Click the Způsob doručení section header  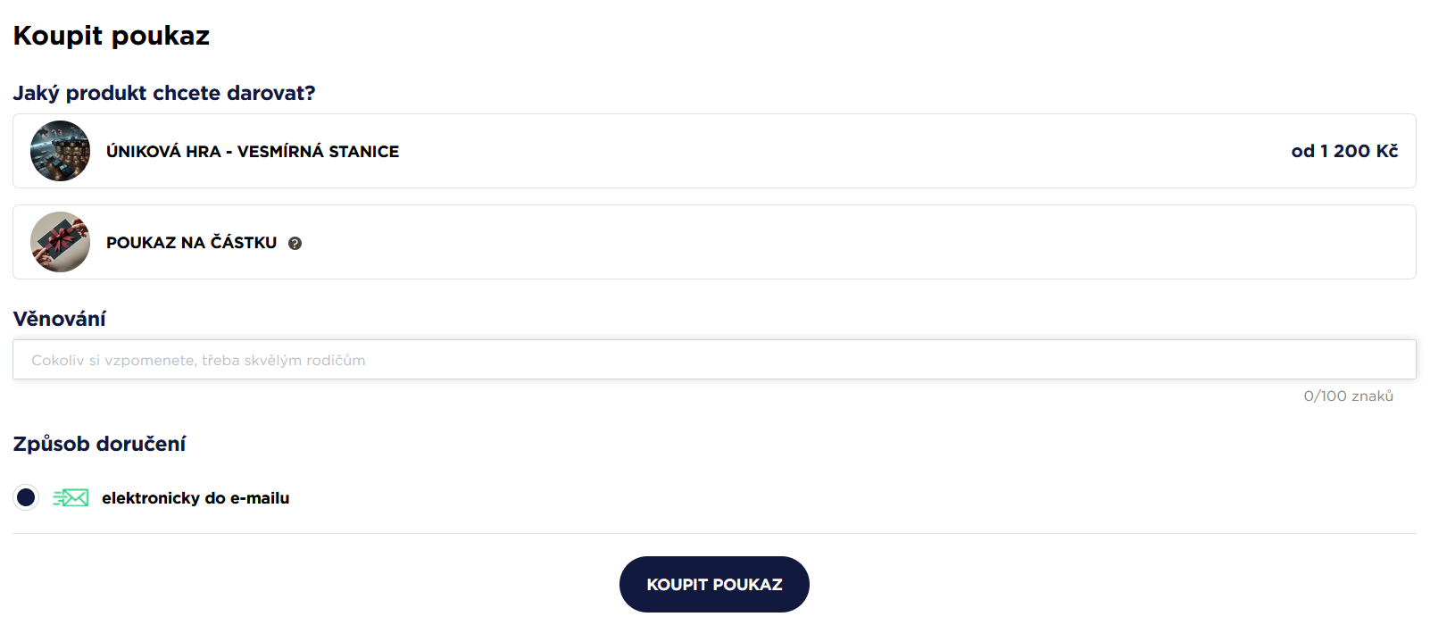click(x=99, y=443)
